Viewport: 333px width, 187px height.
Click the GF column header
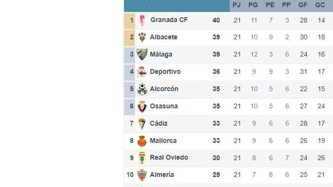click(303, 5)
